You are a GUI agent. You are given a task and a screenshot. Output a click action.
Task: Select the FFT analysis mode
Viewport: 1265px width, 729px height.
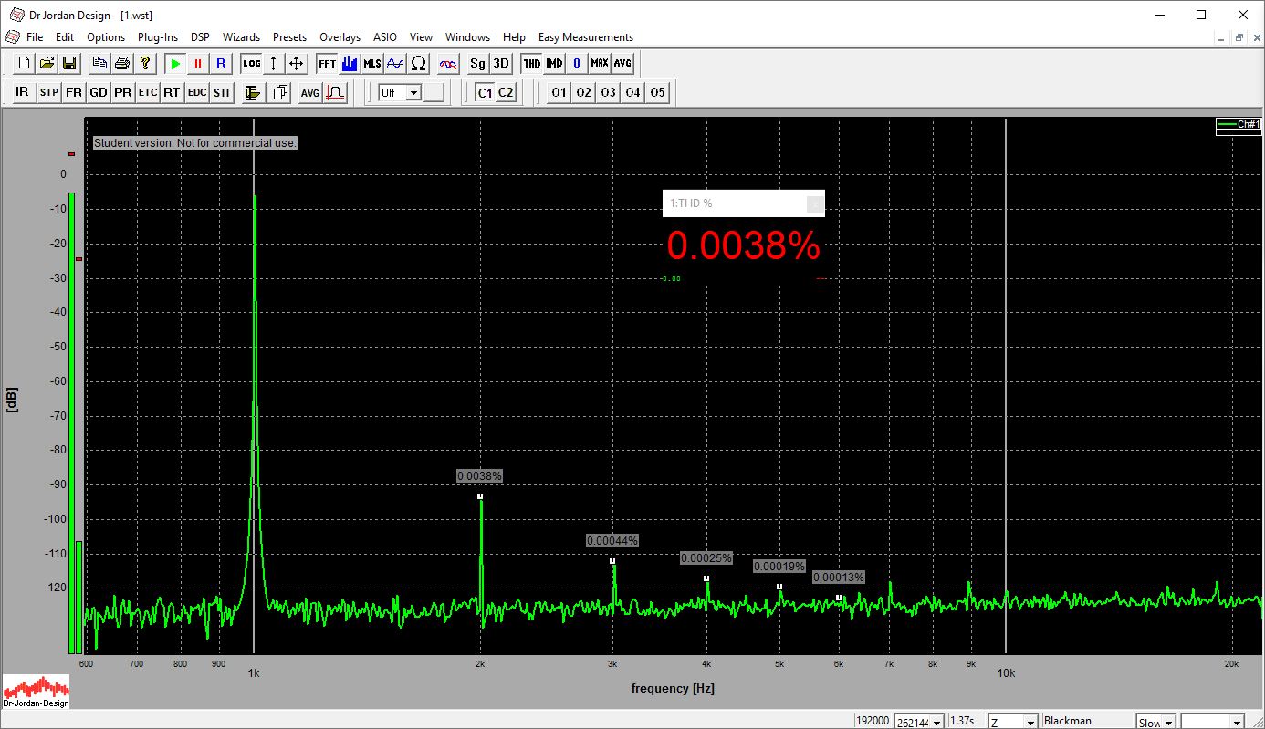(x=327, y=64)
